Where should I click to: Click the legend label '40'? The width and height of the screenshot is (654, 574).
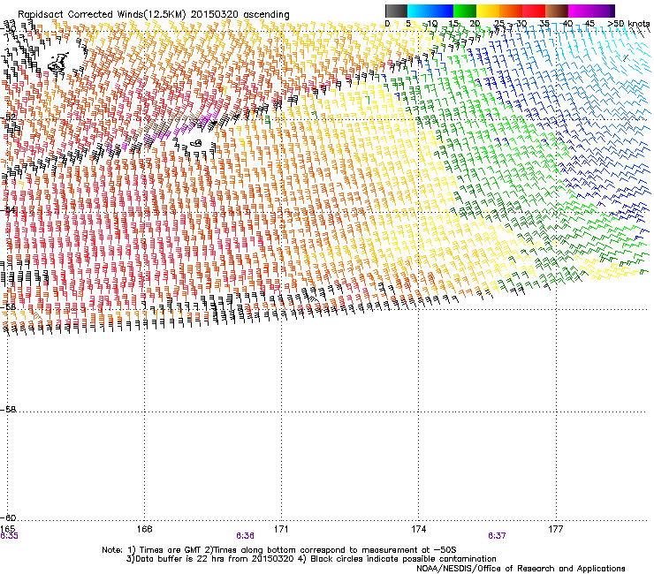[x=567, y=24]
